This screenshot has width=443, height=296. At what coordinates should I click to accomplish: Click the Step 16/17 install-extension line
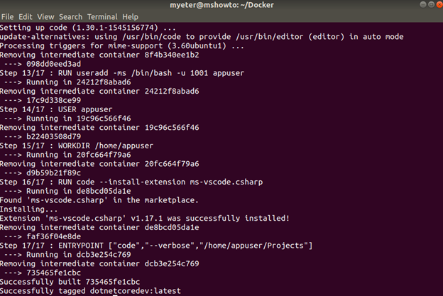[131, 182]
